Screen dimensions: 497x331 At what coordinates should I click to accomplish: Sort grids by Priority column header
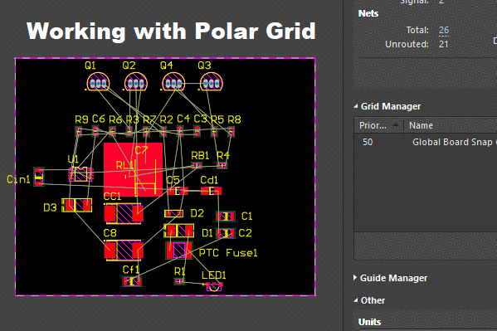click(x=378, y=125)
